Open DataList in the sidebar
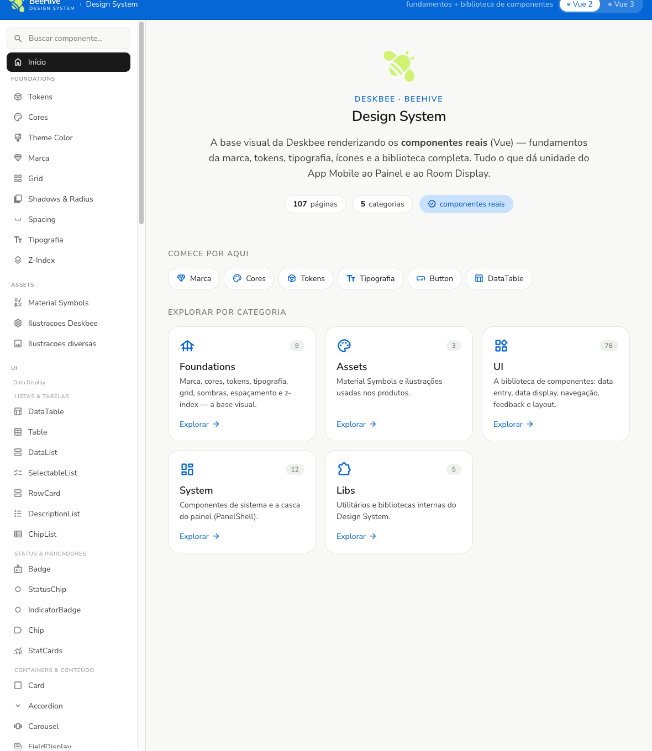652x751 pixels. click(69, 452)
